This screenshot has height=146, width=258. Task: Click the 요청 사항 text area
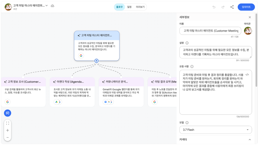pos(216,92)
